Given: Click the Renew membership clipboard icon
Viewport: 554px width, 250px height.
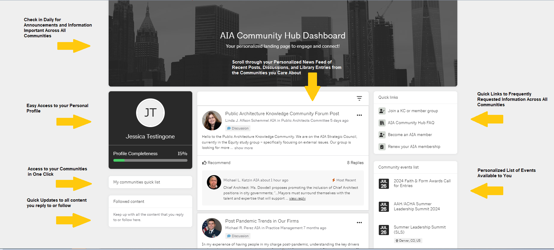Looking at the screenshot, I should [382, 146].
